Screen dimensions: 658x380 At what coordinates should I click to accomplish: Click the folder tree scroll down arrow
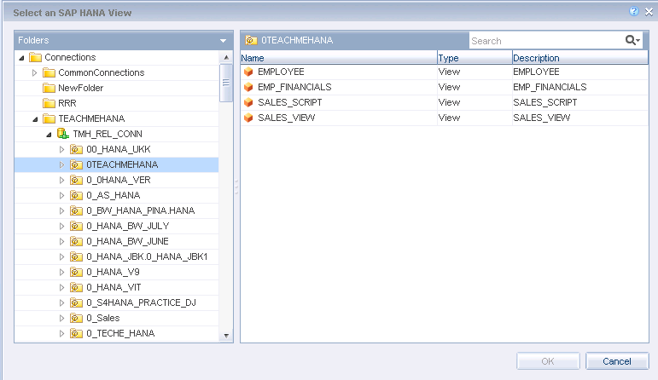tap(226, 336)
